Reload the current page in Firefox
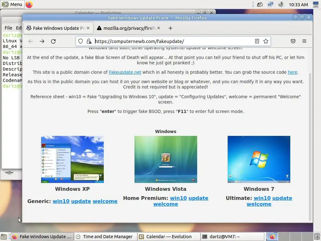 tap(53, 41)
